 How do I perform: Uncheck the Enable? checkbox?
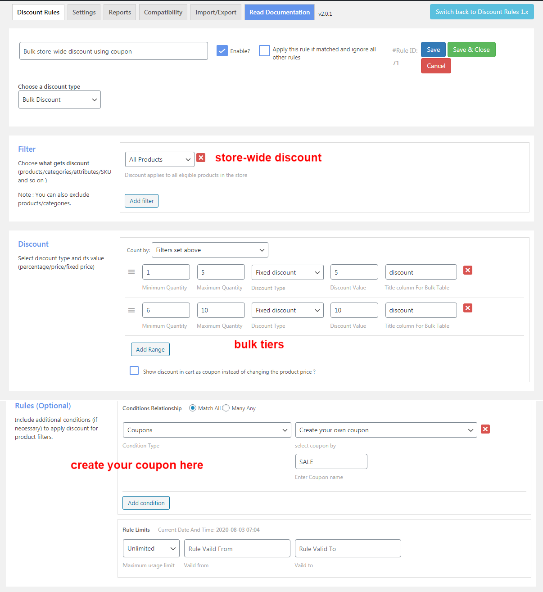[222, 51]
